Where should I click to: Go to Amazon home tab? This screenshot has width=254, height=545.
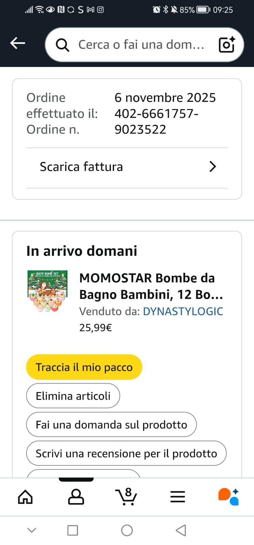point(25,497)
